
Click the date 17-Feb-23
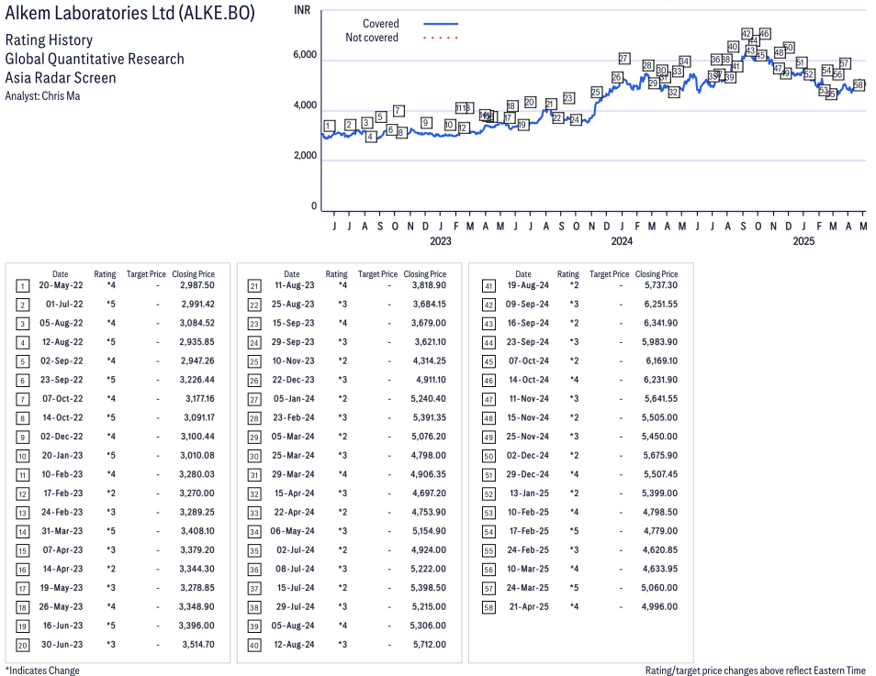tap(63, 493)
